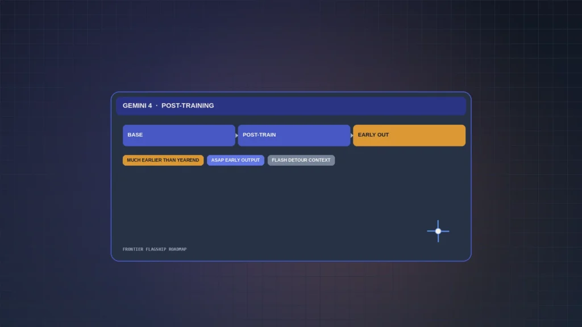This screenshot has width=582, height=327.
Task: Click the arrow between BASE and POST-TRAIN
Action: (236, 135)
